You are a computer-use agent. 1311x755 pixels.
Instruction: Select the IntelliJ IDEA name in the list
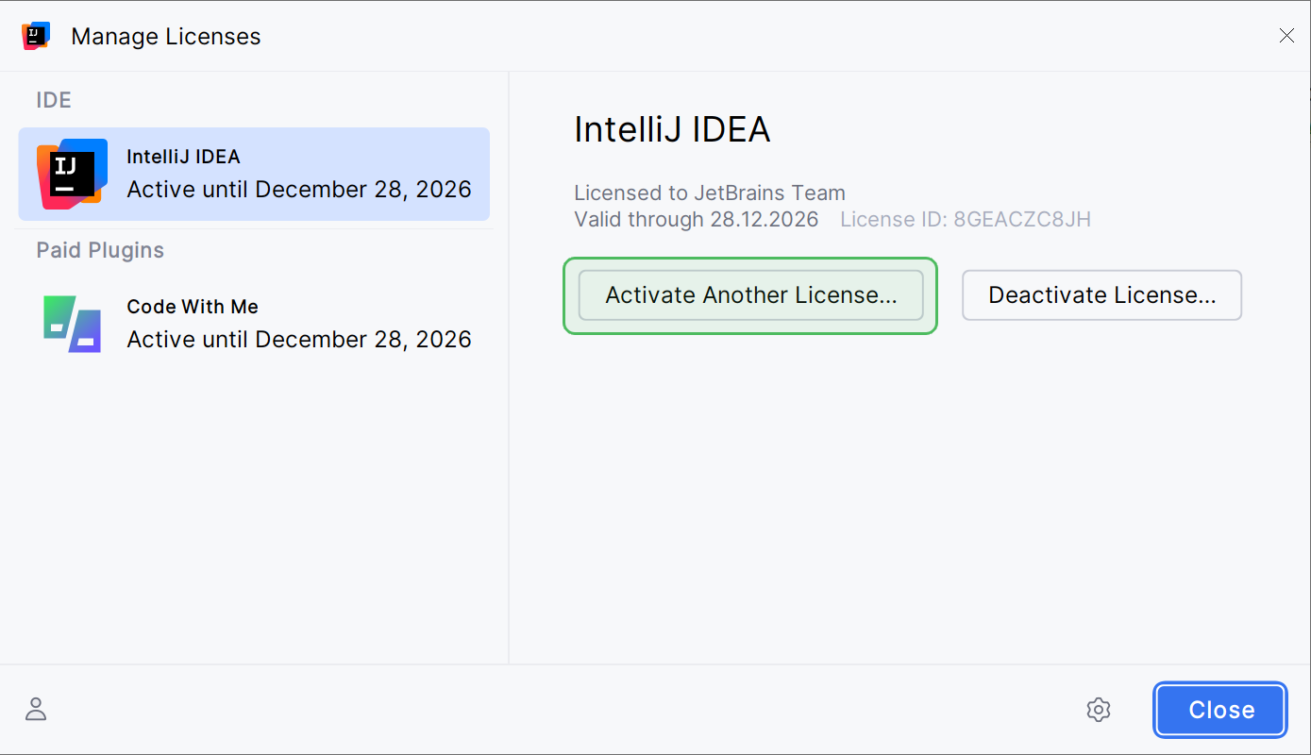[183, 157]
